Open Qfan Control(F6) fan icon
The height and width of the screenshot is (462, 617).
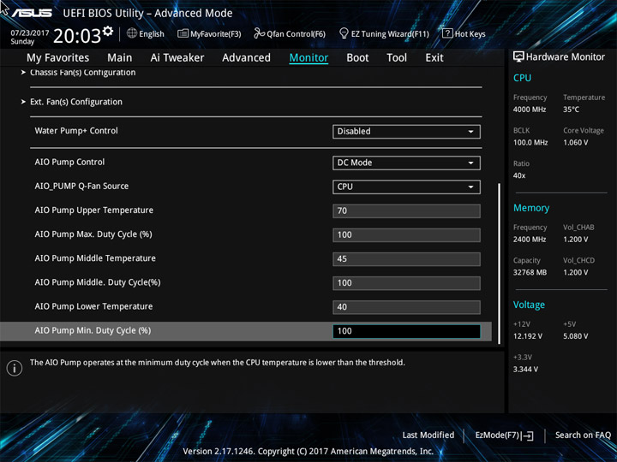coord(259,33)
